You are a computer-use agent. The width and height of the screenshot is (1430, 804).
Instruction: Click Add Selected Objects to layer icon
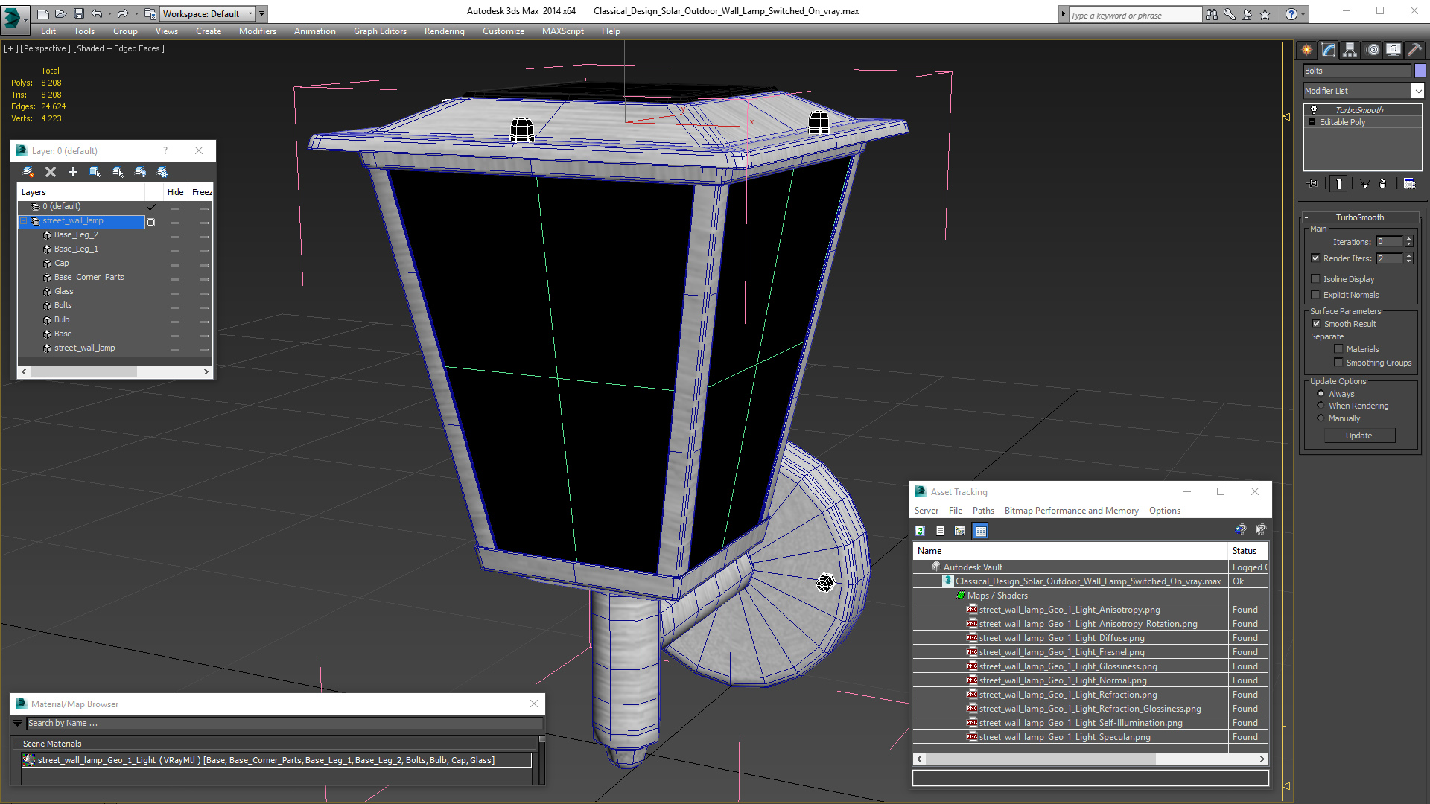[73, 172]
